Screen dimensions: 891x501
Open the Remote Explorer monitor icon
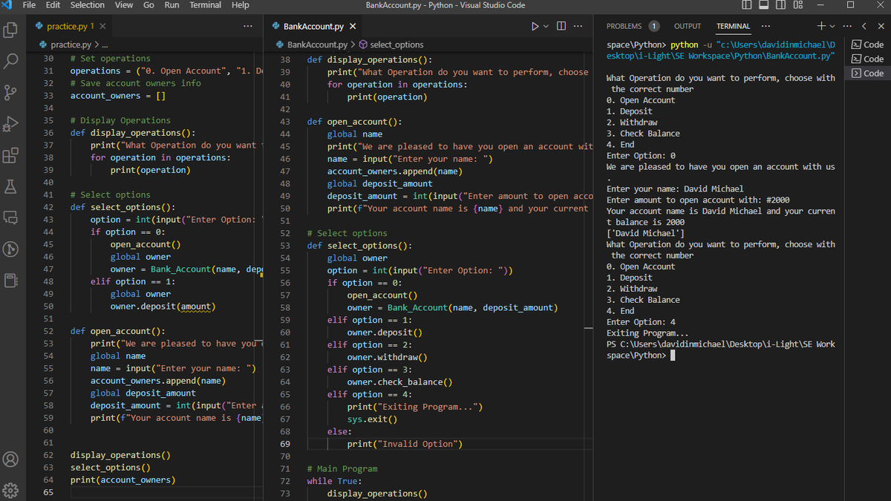[10, 217]
